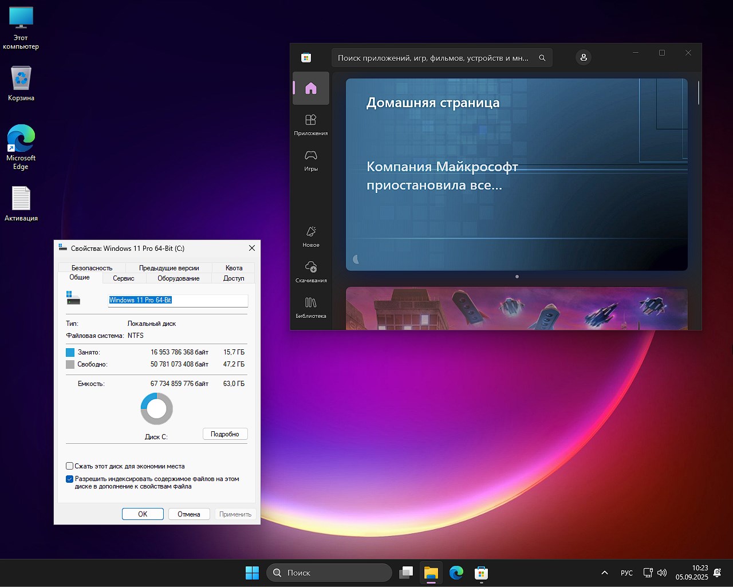Click the user account icon in Store
Viewport: 733px width, 587px height.
point(583,57)
